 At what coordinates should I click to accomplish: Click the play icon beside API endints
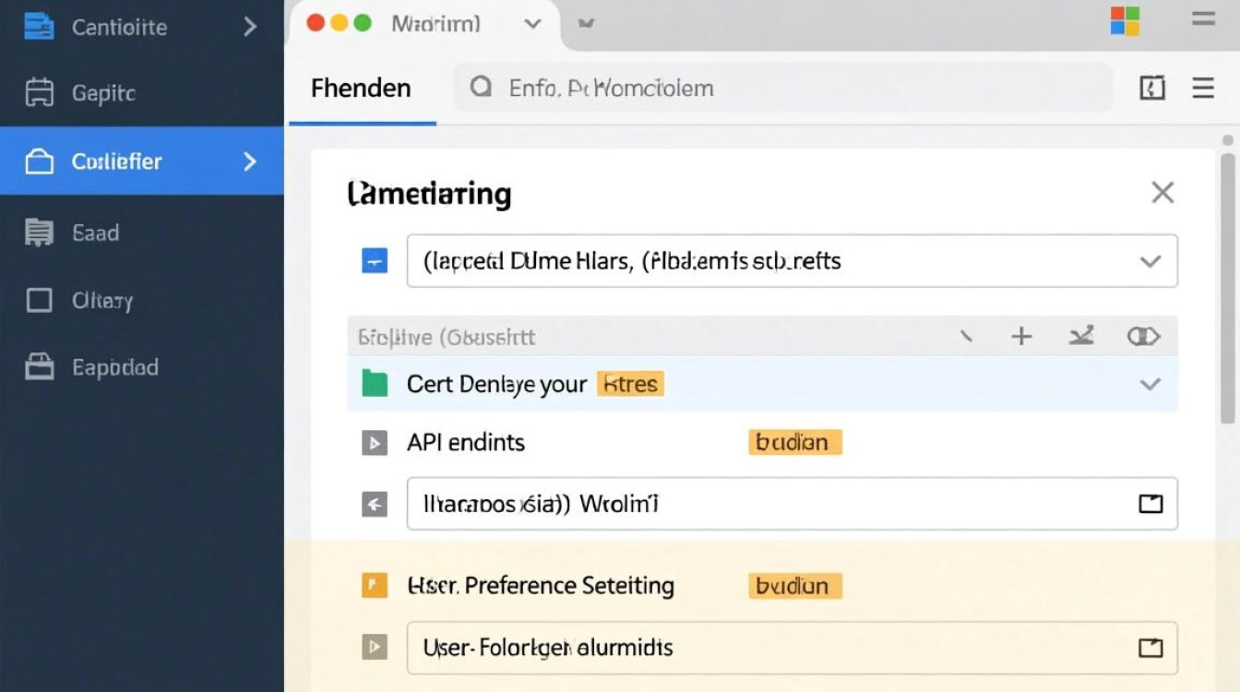coord(374,443)
